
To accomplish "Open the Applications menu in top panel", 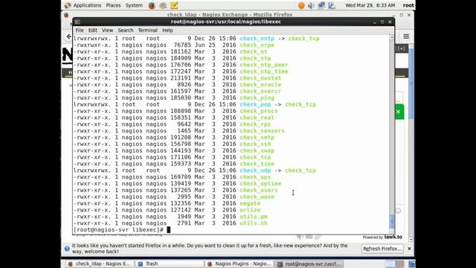I will (x=83, y=5).
